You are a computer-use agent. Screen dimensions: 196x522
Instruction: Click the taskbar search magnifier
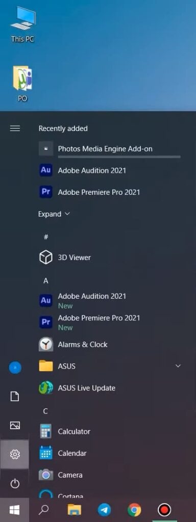point(44,510)
